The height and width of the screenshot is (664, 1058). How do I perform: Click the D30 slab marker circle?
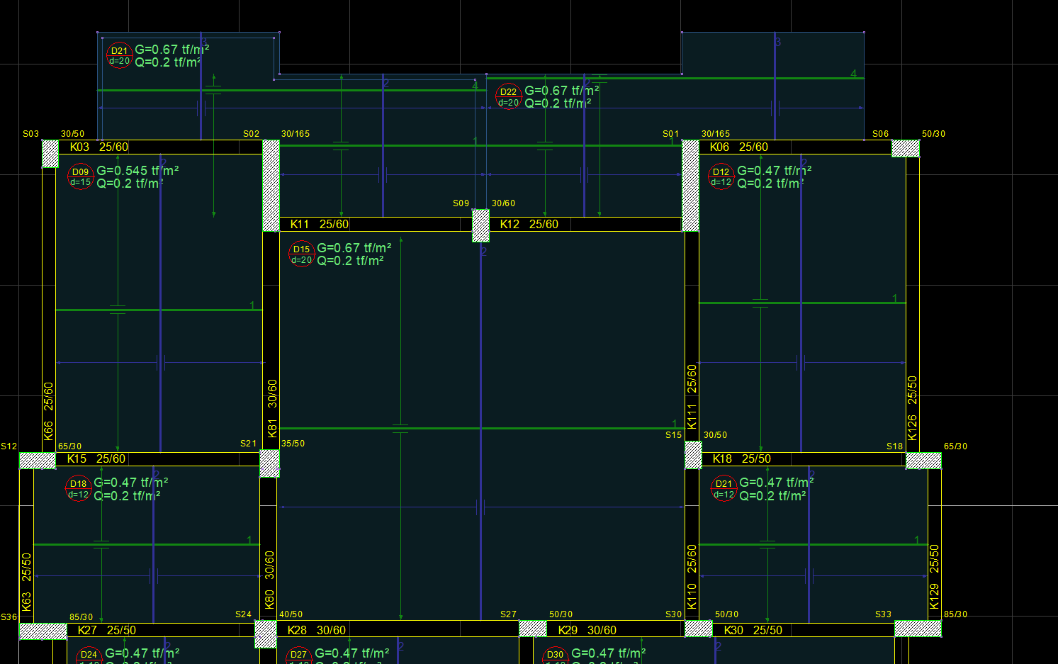tap(555, 656)
